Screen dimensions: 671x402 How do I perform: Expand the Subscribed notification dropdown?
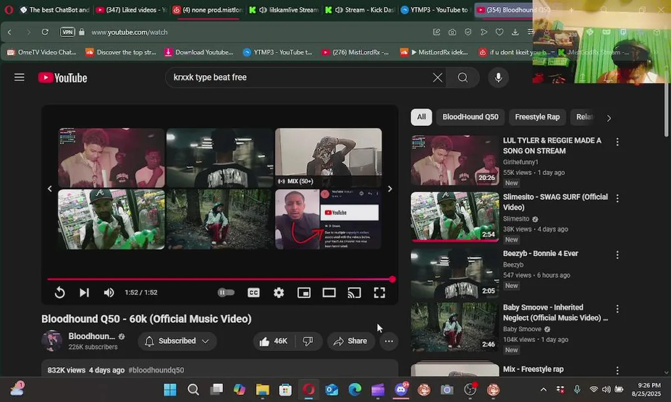click(x=177, y=341)
